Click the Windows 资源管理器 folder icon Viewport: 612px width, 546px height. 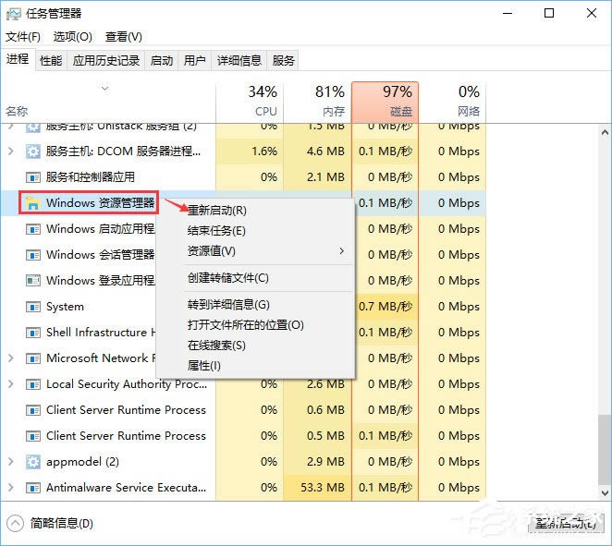click(x=32, y=203)
